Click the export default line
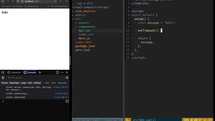The width and height of the screenshot is (215, 121). point(144,15)
